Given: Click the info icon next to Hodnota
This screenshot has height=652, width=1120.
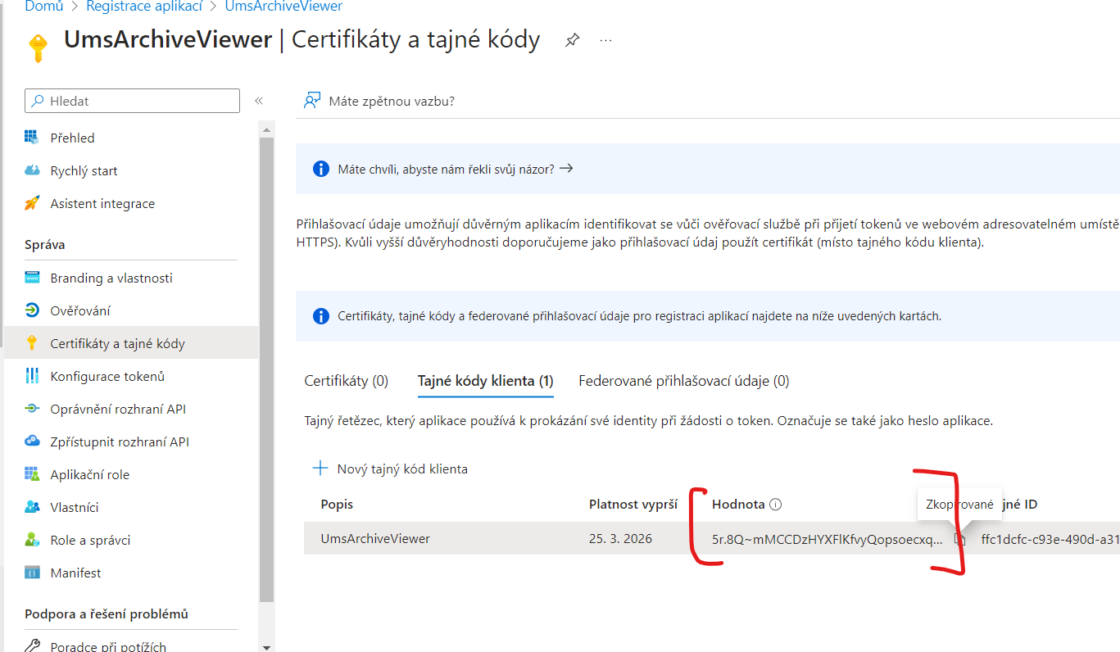Looking at the screenshot, I should point(776,505).
